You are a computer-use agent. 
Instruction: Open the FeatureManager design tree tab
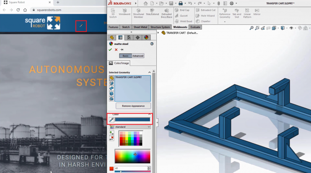112,37
